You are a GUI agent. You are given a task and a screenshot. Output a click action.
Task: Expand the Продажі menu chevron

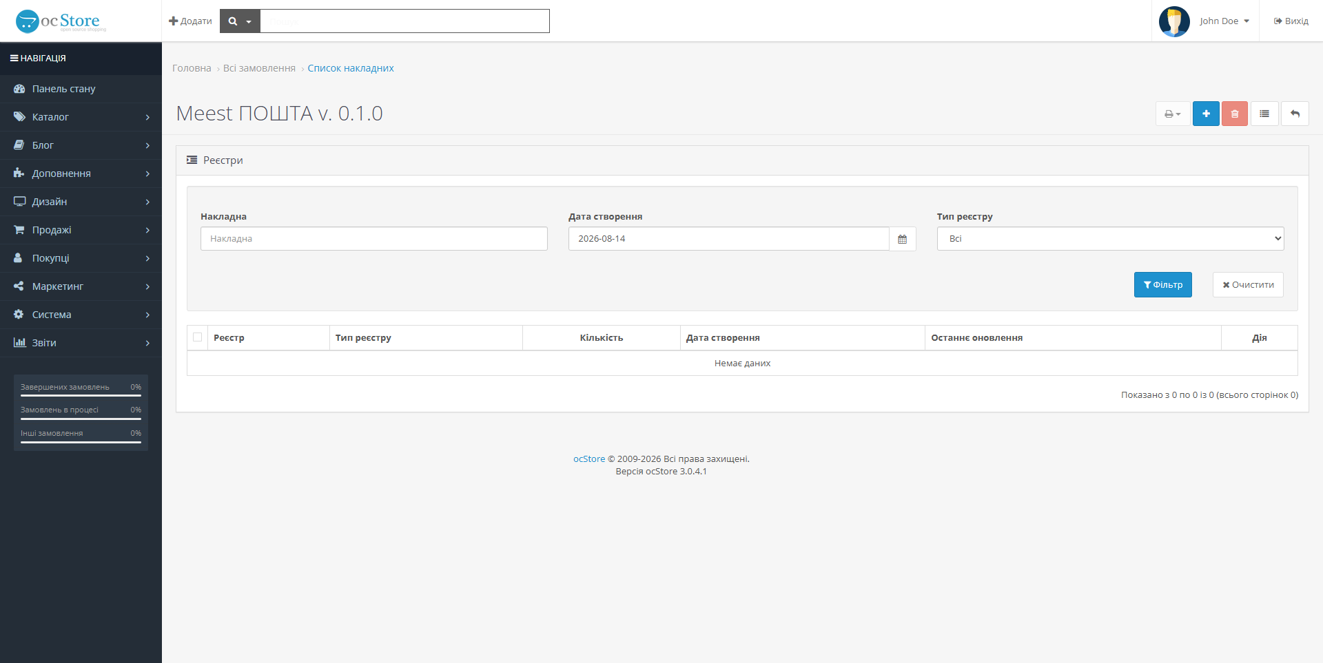pyautogui.click(x=147, y=231)
